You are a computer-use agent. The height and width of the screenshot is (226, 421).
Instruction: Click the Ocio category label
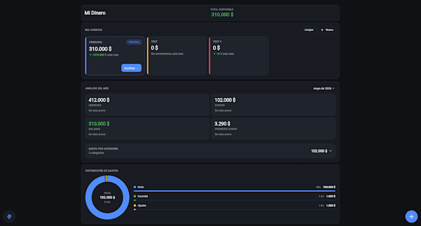141,187
